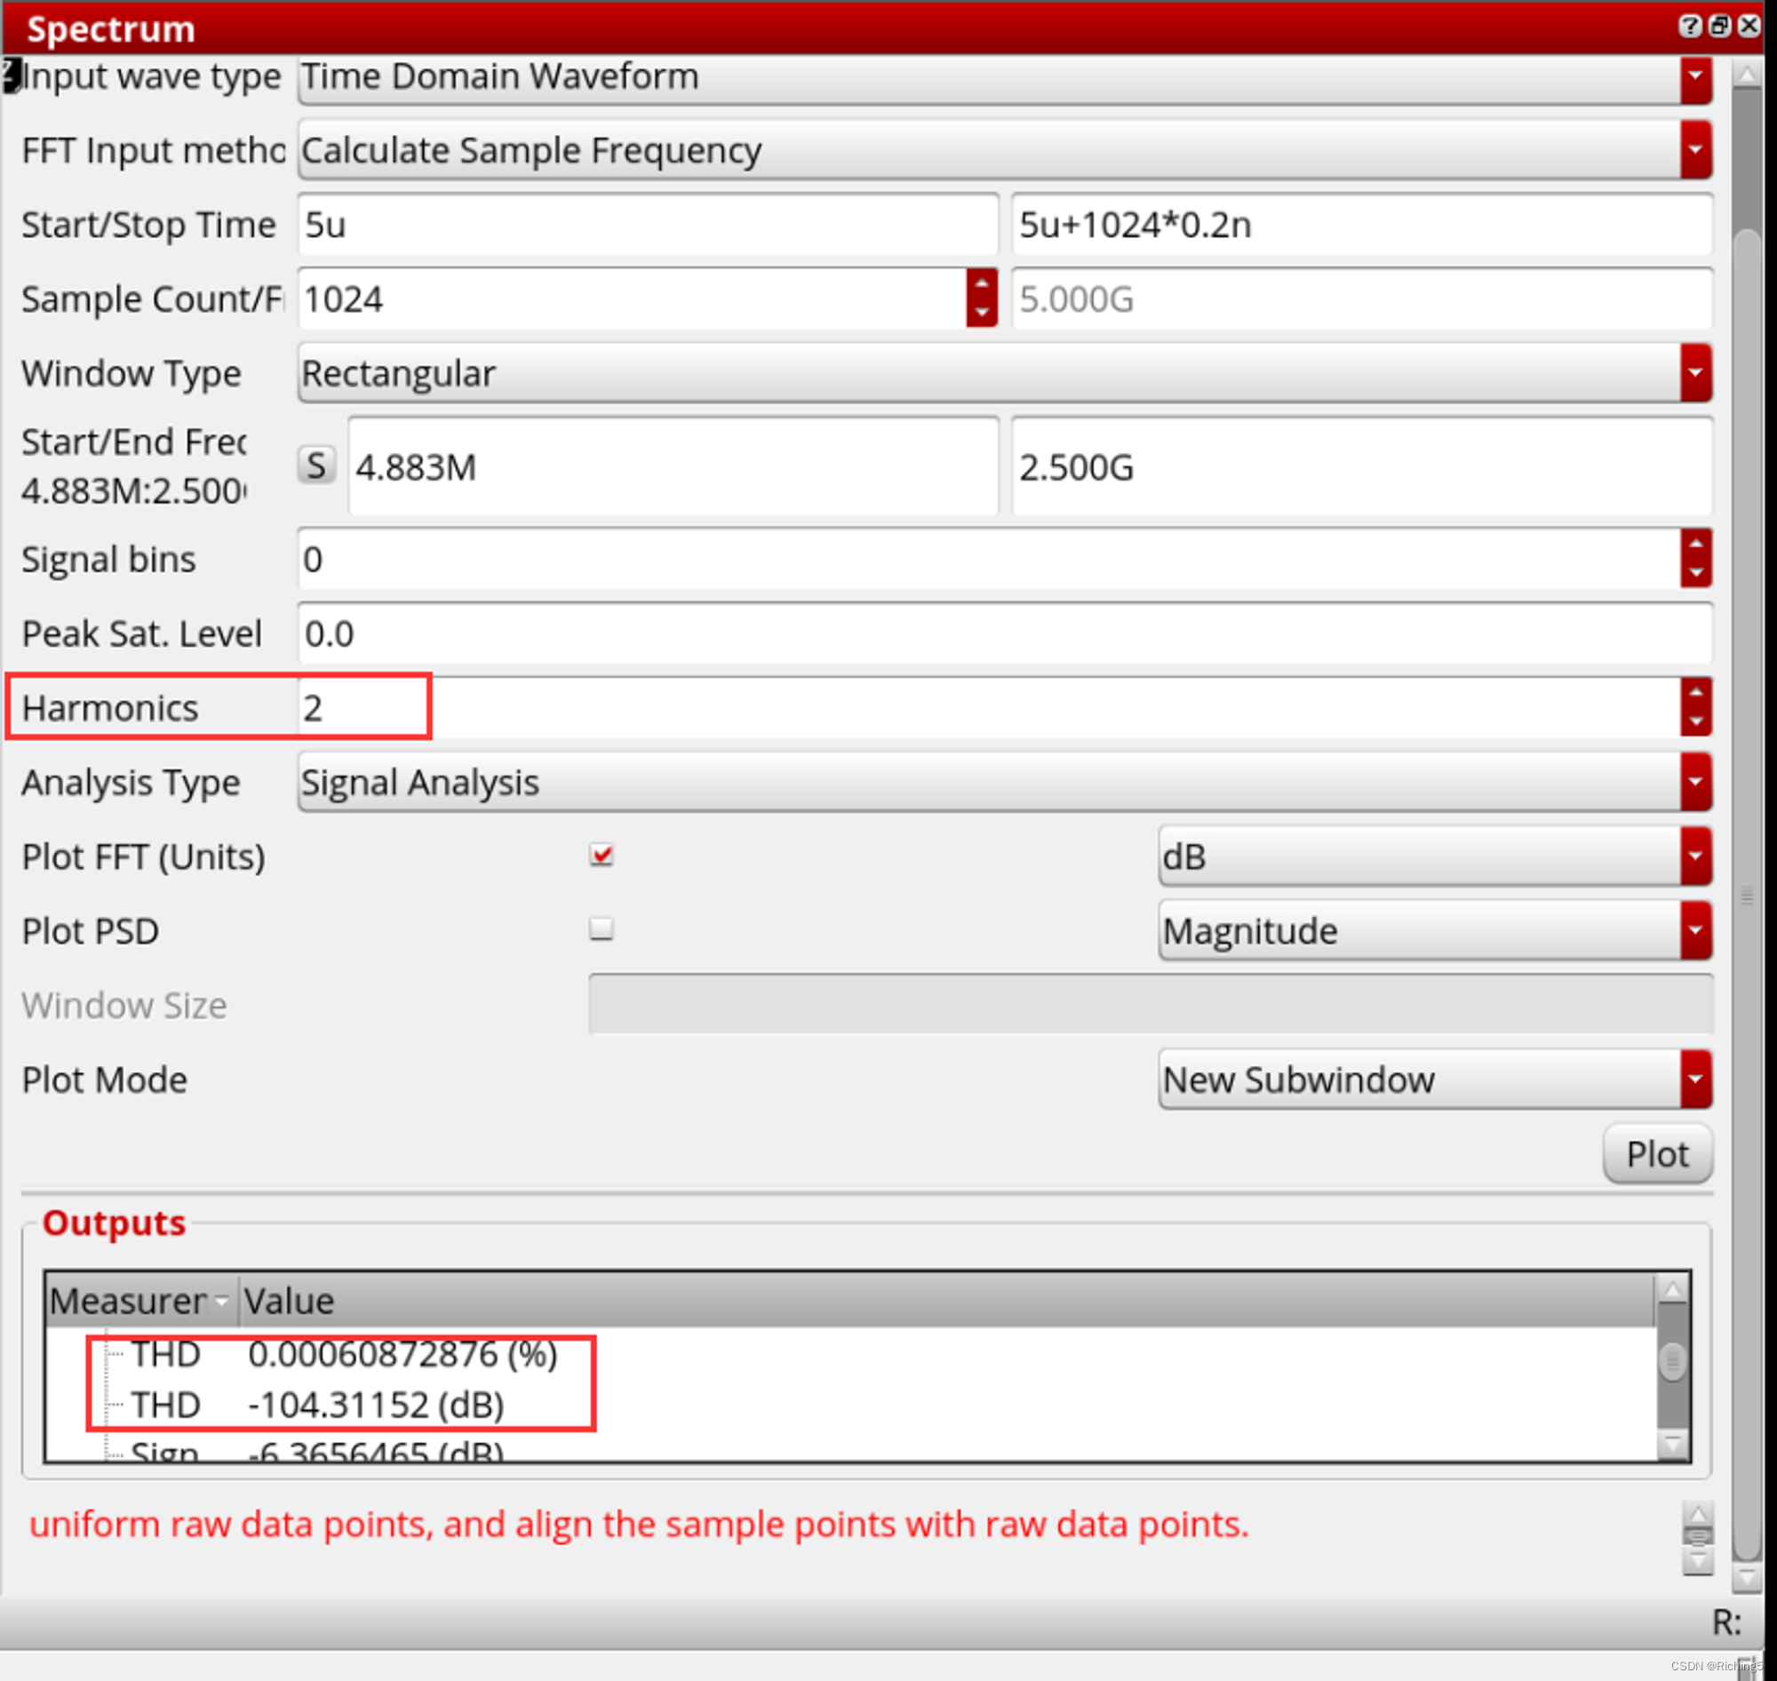
Task: Uncheck the Plot FFT checkbox
Action: click(602, 855)
